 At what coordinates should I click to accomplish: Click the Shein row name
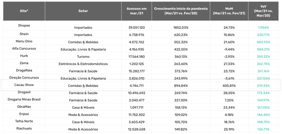click(24, 33)
